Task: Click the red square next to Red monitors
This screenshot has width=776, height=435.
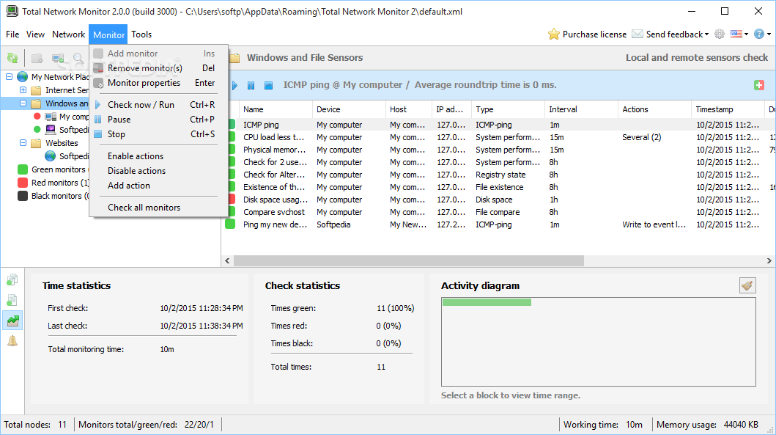Action: (x=23, y=183)
